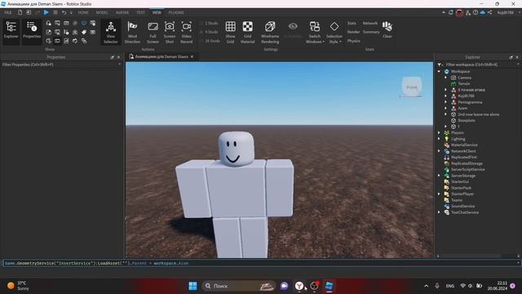Toggle Show Grid

pos(230,32)
